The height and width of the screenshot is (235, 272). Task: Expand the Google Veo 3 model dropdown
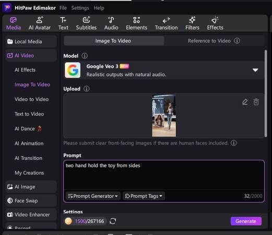coord(255,70)
